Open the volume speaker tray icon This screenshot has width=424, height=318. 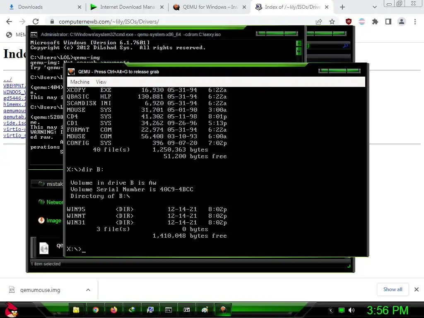point(352,311)
